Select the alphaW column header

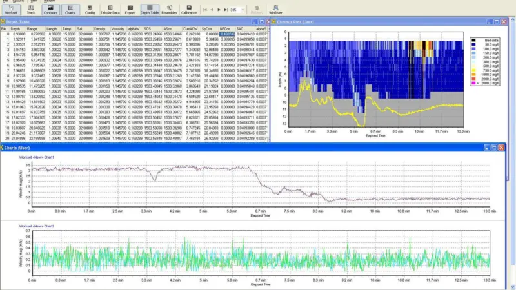click(135, 29)
